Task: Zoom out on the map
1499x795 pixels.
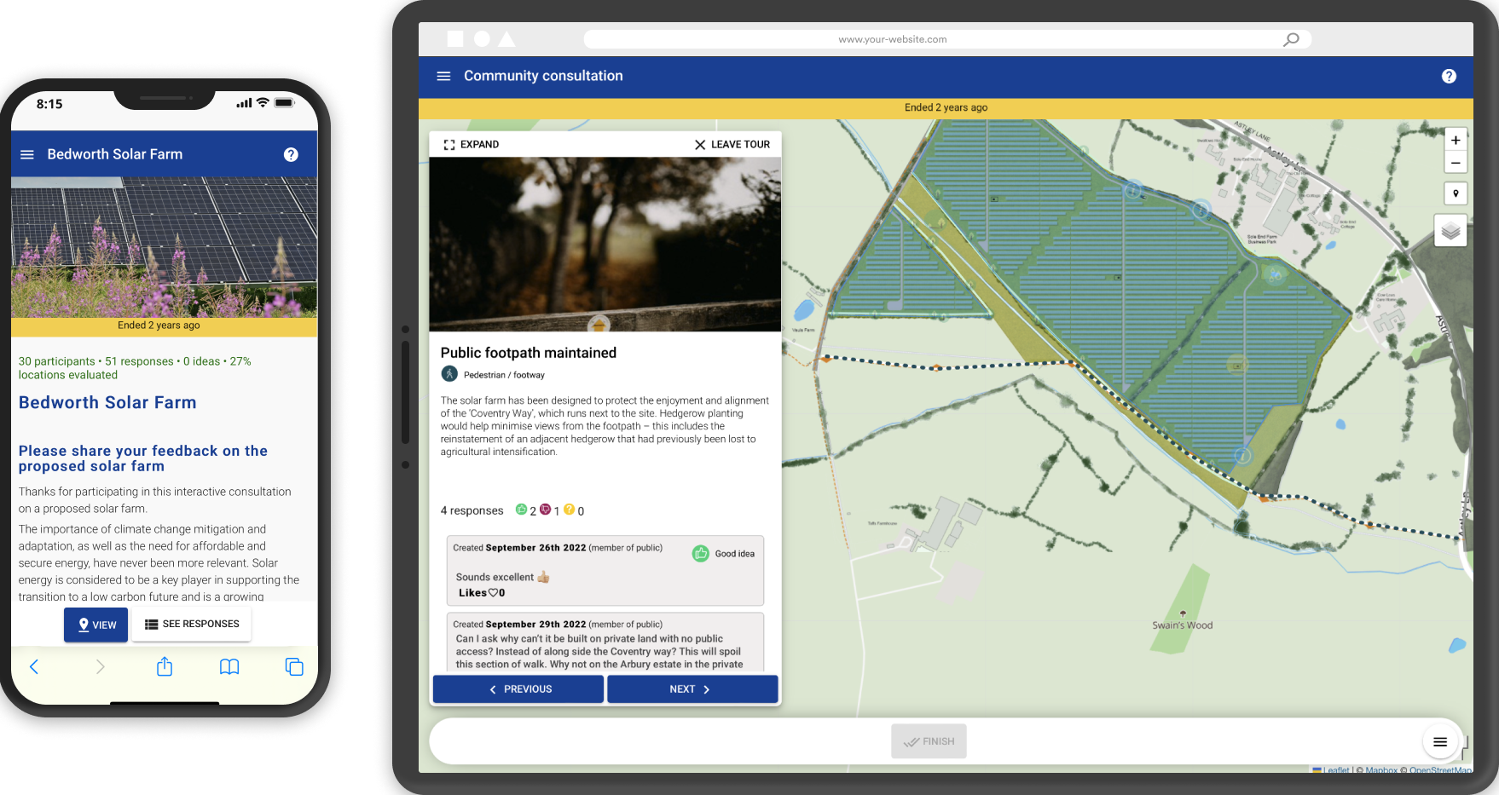Action: point(1456,163)
